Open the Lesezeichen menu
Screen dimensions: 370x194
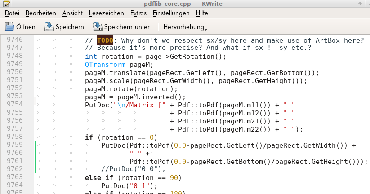pos(107,13)
